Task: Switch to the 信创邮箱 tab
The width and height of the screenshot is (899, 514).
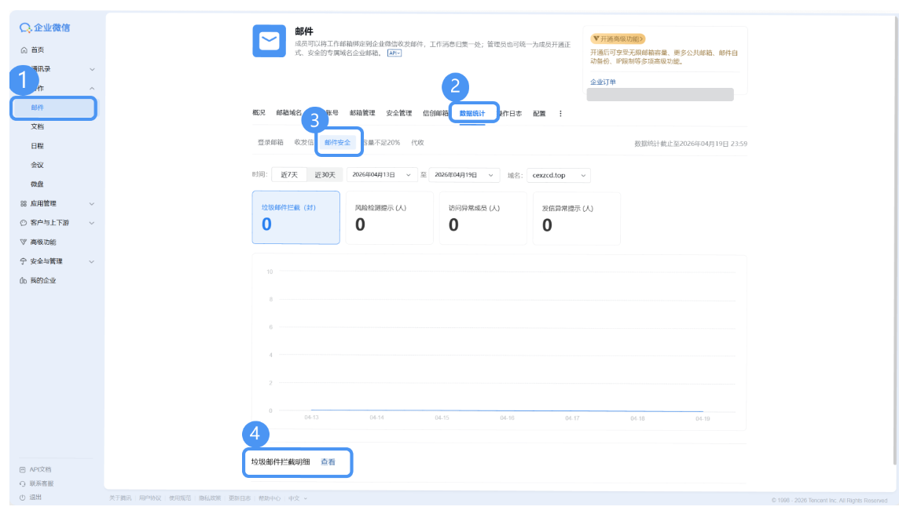Action: pyautogui.click(x=435, y=113)
